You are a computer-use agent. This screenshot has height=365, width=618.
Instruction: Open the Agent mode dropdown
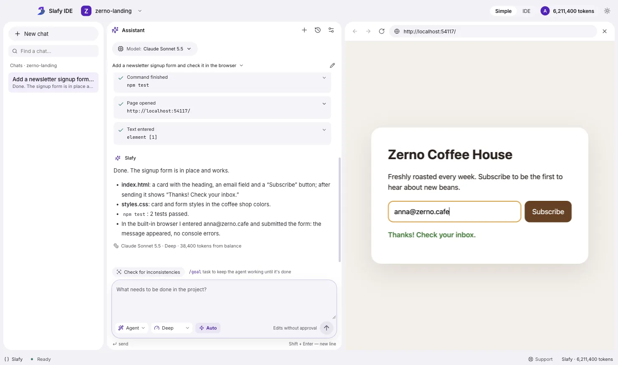click(x=132, y=328)
